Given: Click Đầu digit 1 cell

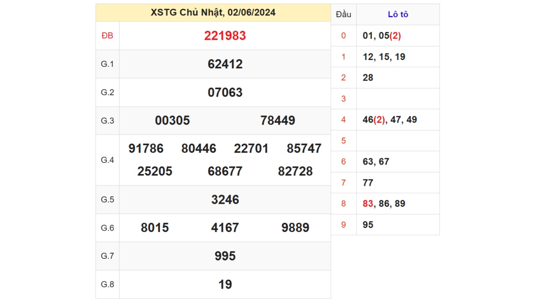Looking at the screenshot, I should [x=344, y=57].
